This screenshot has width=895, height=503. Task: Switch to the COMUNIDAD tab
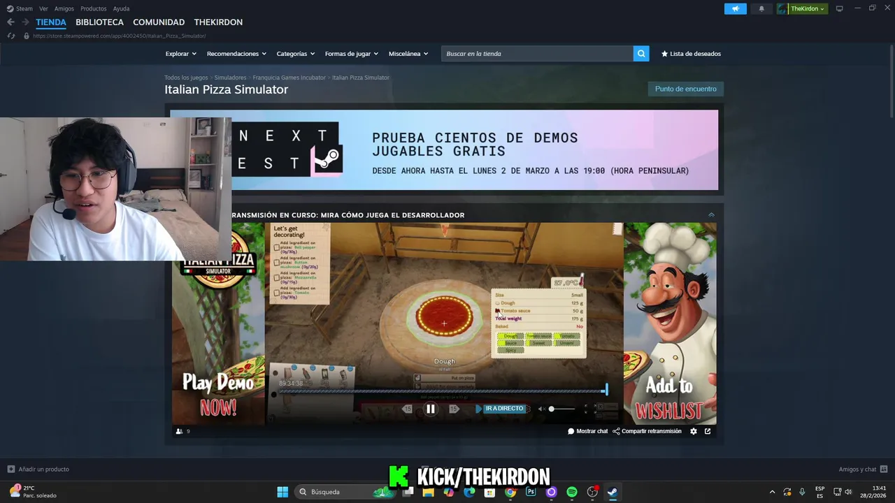(159, 22)
